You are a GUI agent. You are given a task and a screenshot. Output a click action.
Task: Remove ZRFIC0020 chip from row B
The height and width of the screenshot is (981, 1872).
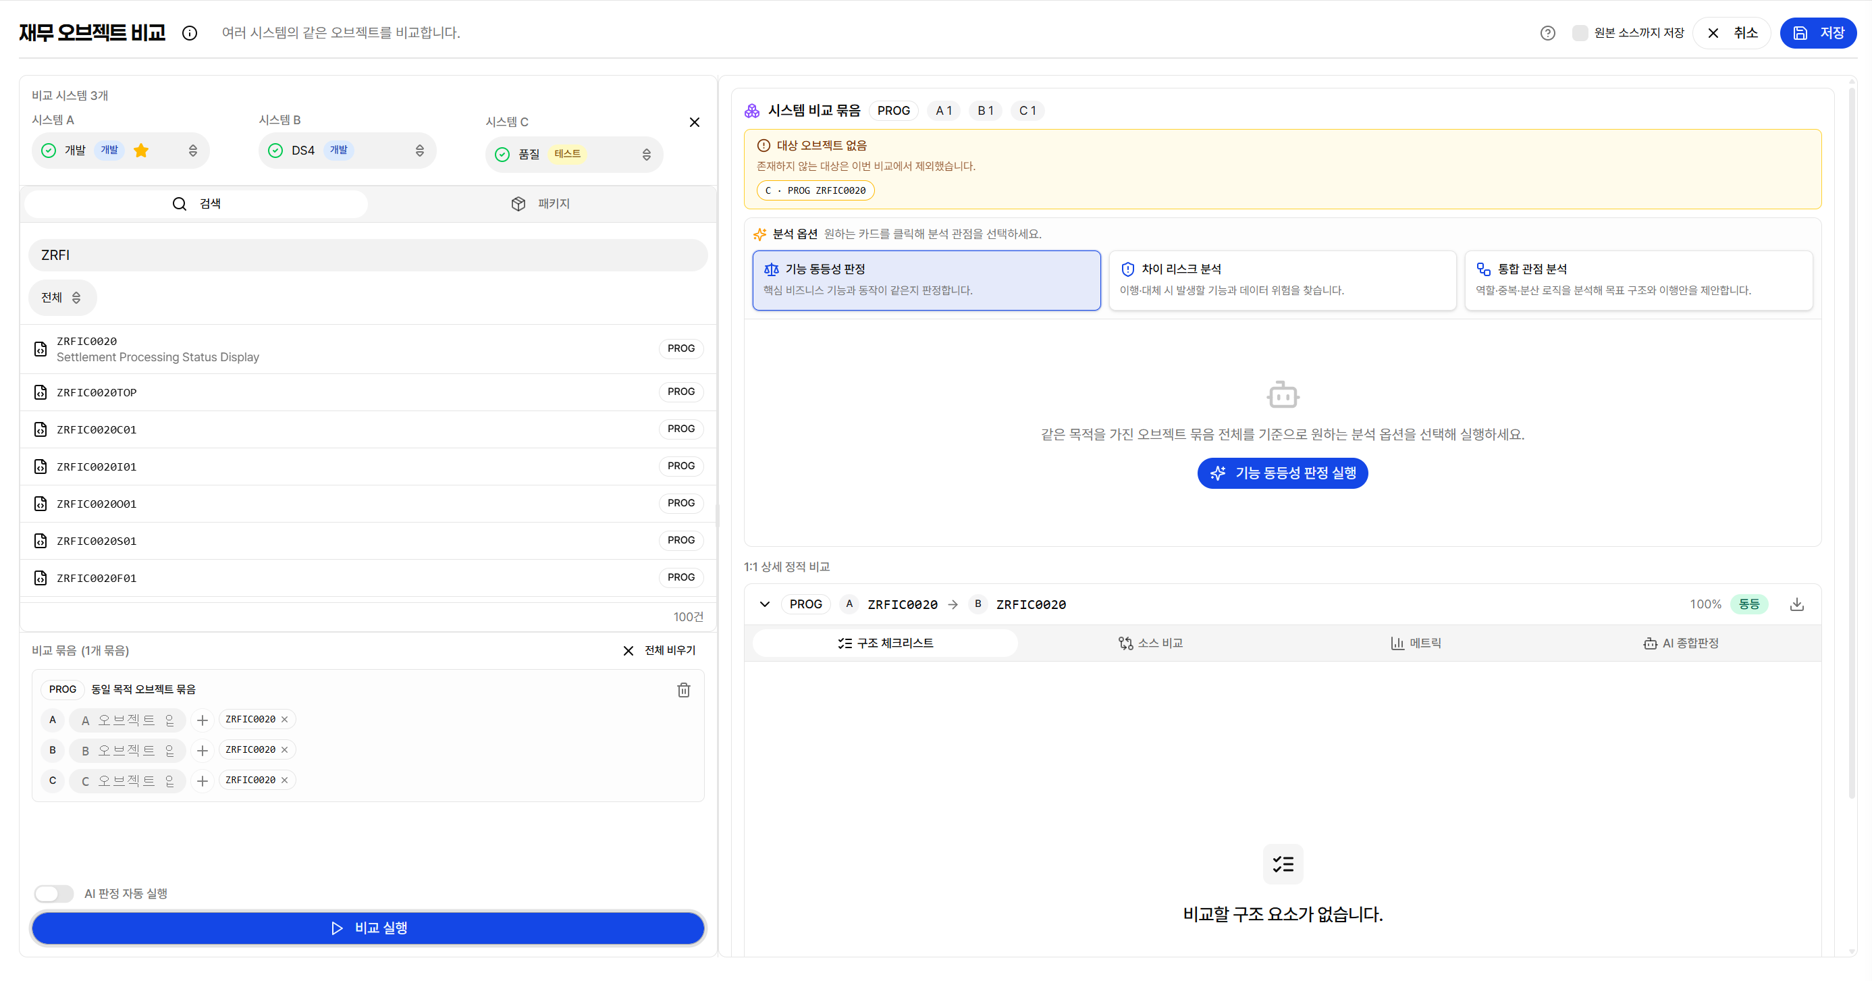tap(284, 750)
